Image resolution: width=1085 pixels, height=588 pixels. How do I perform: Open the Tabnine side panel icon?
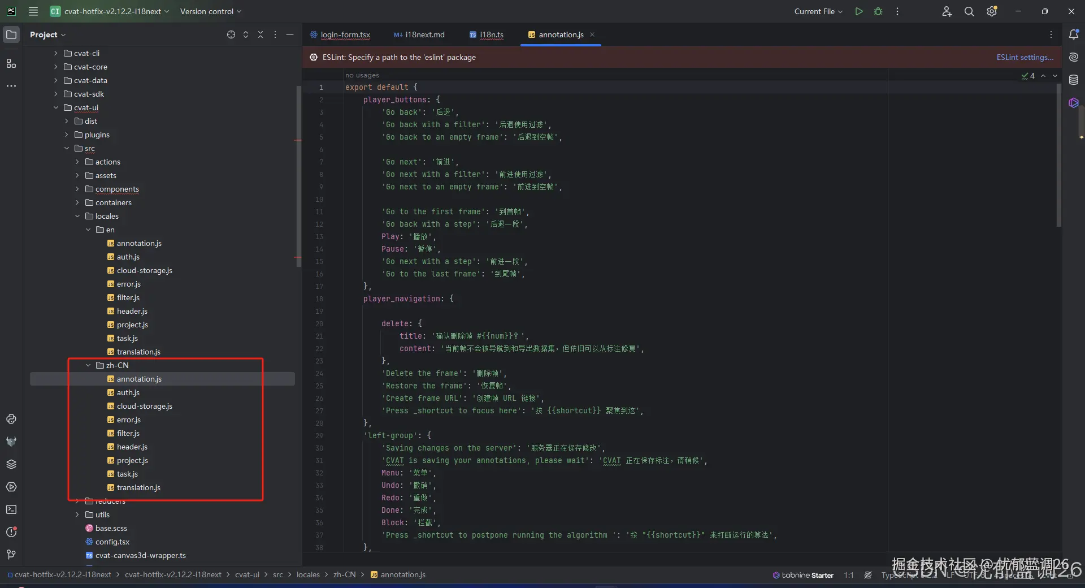[x=1074, y=102]
